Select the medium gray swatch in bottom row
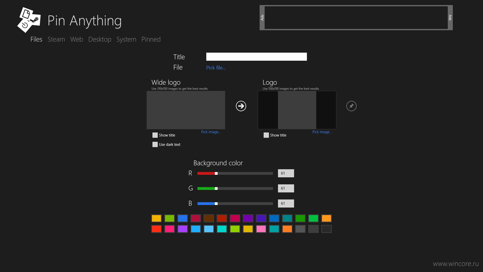 300,229
